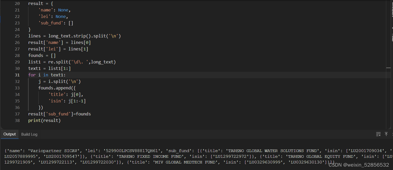Click line number 31 in the gutter
This screenshot has width=393, height=170.
point(17,75)
